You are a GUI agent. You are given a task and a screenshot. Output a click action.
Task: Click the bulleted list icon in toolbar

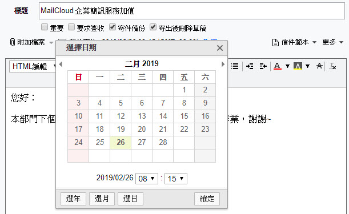(235, 66)
